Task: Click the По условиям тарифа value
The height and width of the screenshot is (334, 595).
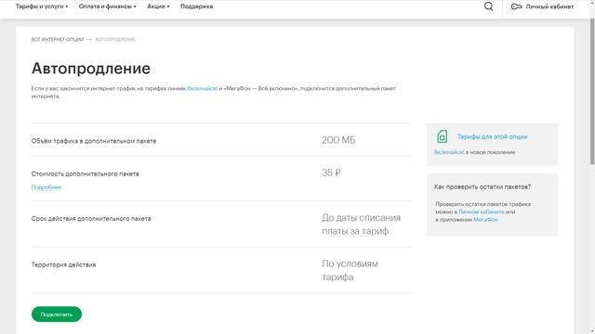Action: pos(350,270)
